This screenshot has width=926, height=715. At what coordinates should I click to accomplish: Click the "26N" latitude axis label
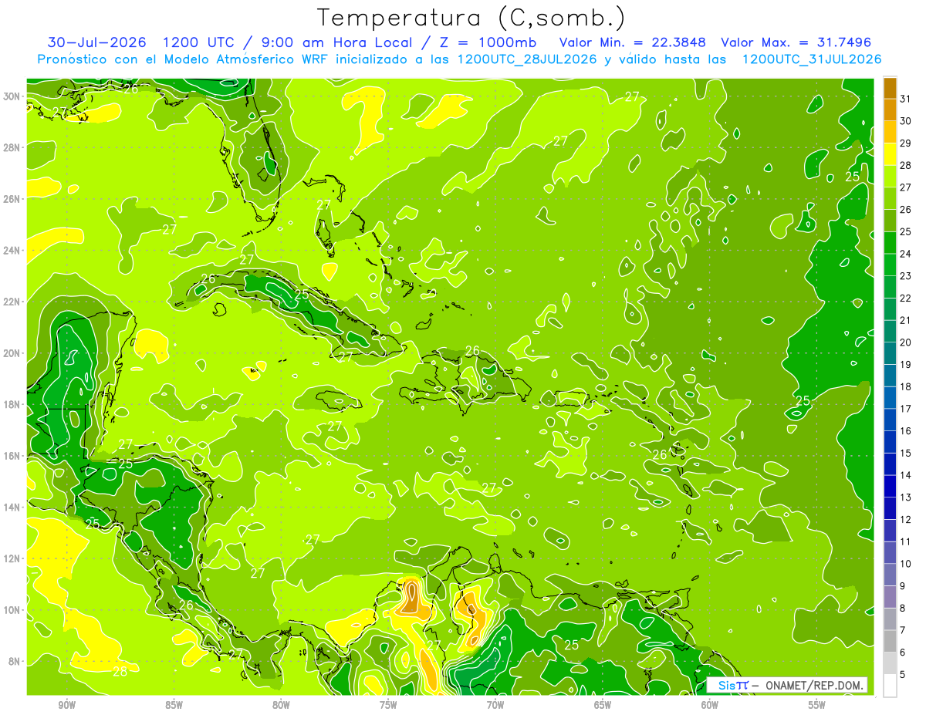[x=12, y=199]
